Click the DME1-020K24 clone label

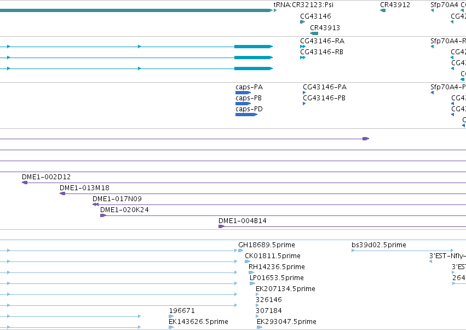coord(124,210)
